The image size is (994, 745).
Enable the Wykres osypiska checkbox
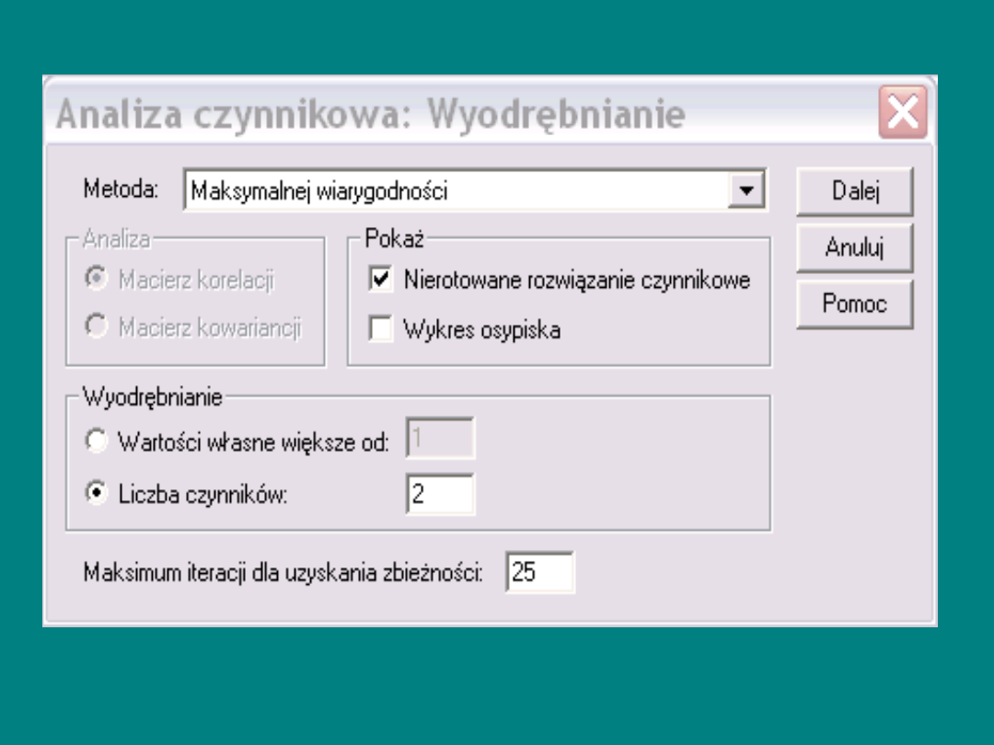tap(380, 330)
